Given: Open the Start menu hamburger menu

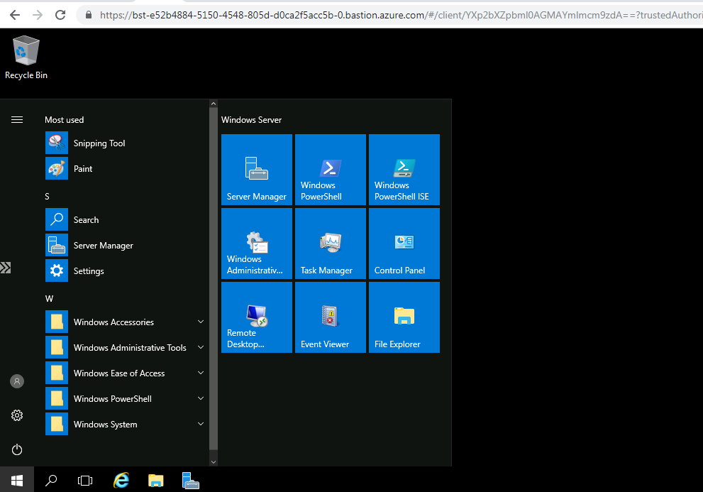Looking at the screenshot, I should tap(17, 119).
